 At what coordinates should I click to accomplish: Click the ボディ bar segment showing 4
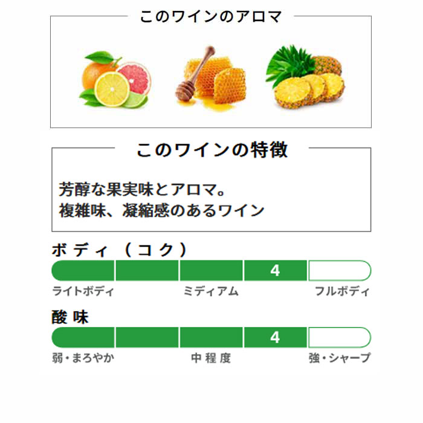tap(276, 270)
